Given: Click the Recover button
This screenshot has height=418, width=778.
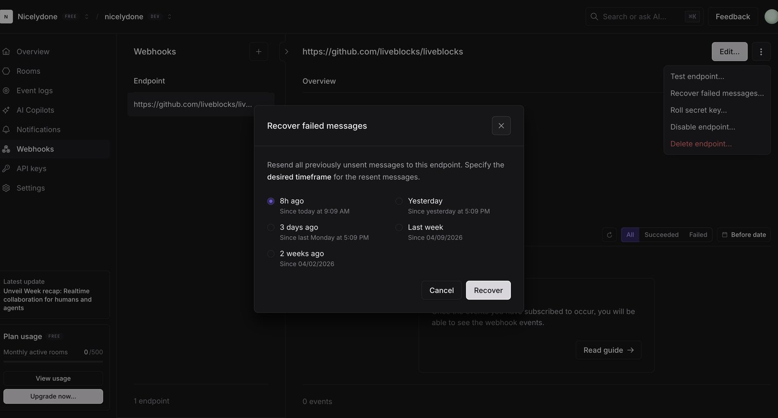Looking at the screenshot, I should pyautogui.click(x=488, y=290).
